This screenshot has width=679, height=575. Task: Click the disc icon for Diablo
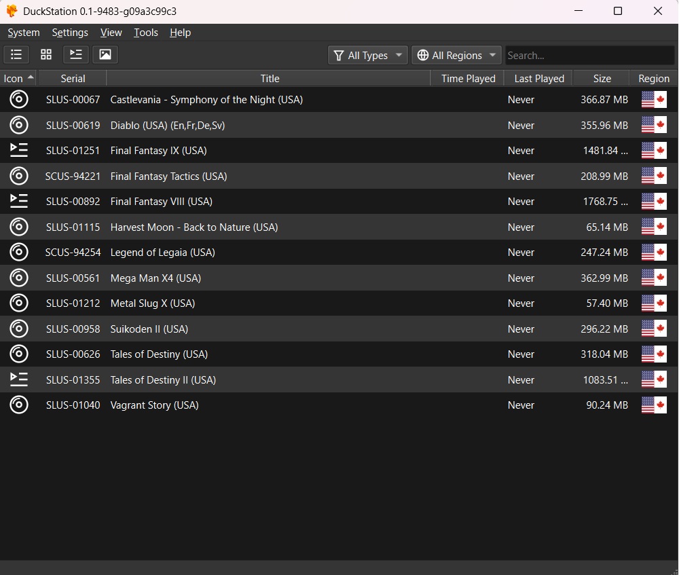coord(18,125)
